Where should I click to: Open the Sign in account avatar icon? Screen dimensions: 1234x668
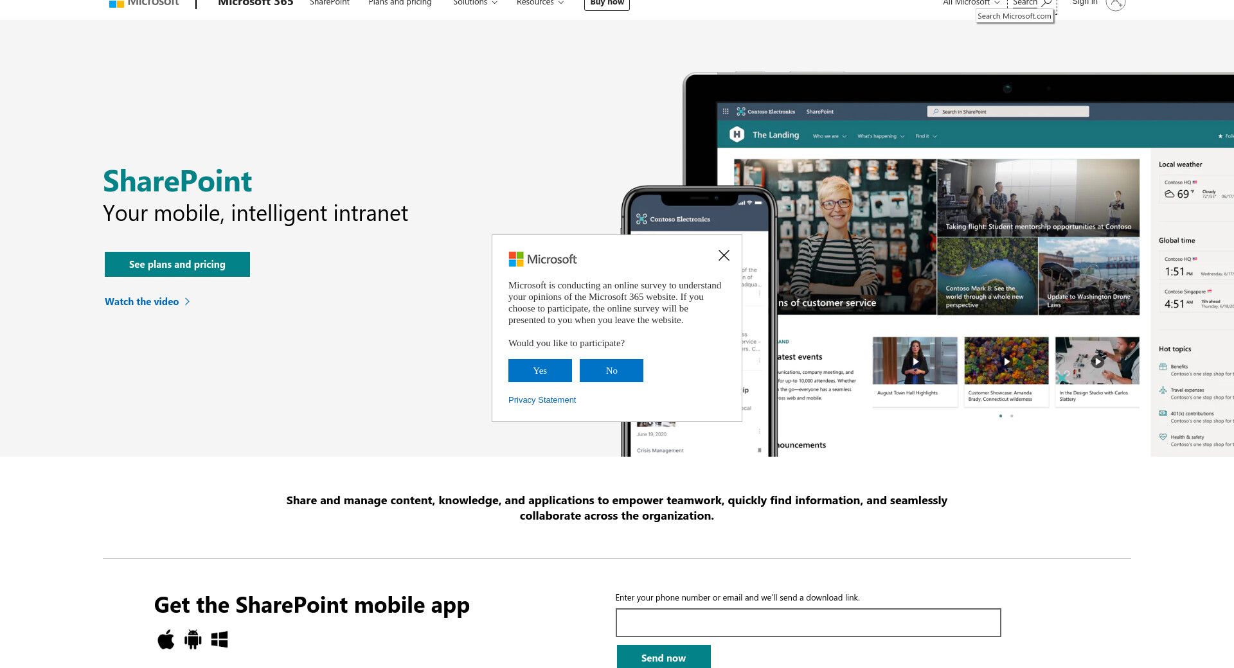coord(1116,3)
